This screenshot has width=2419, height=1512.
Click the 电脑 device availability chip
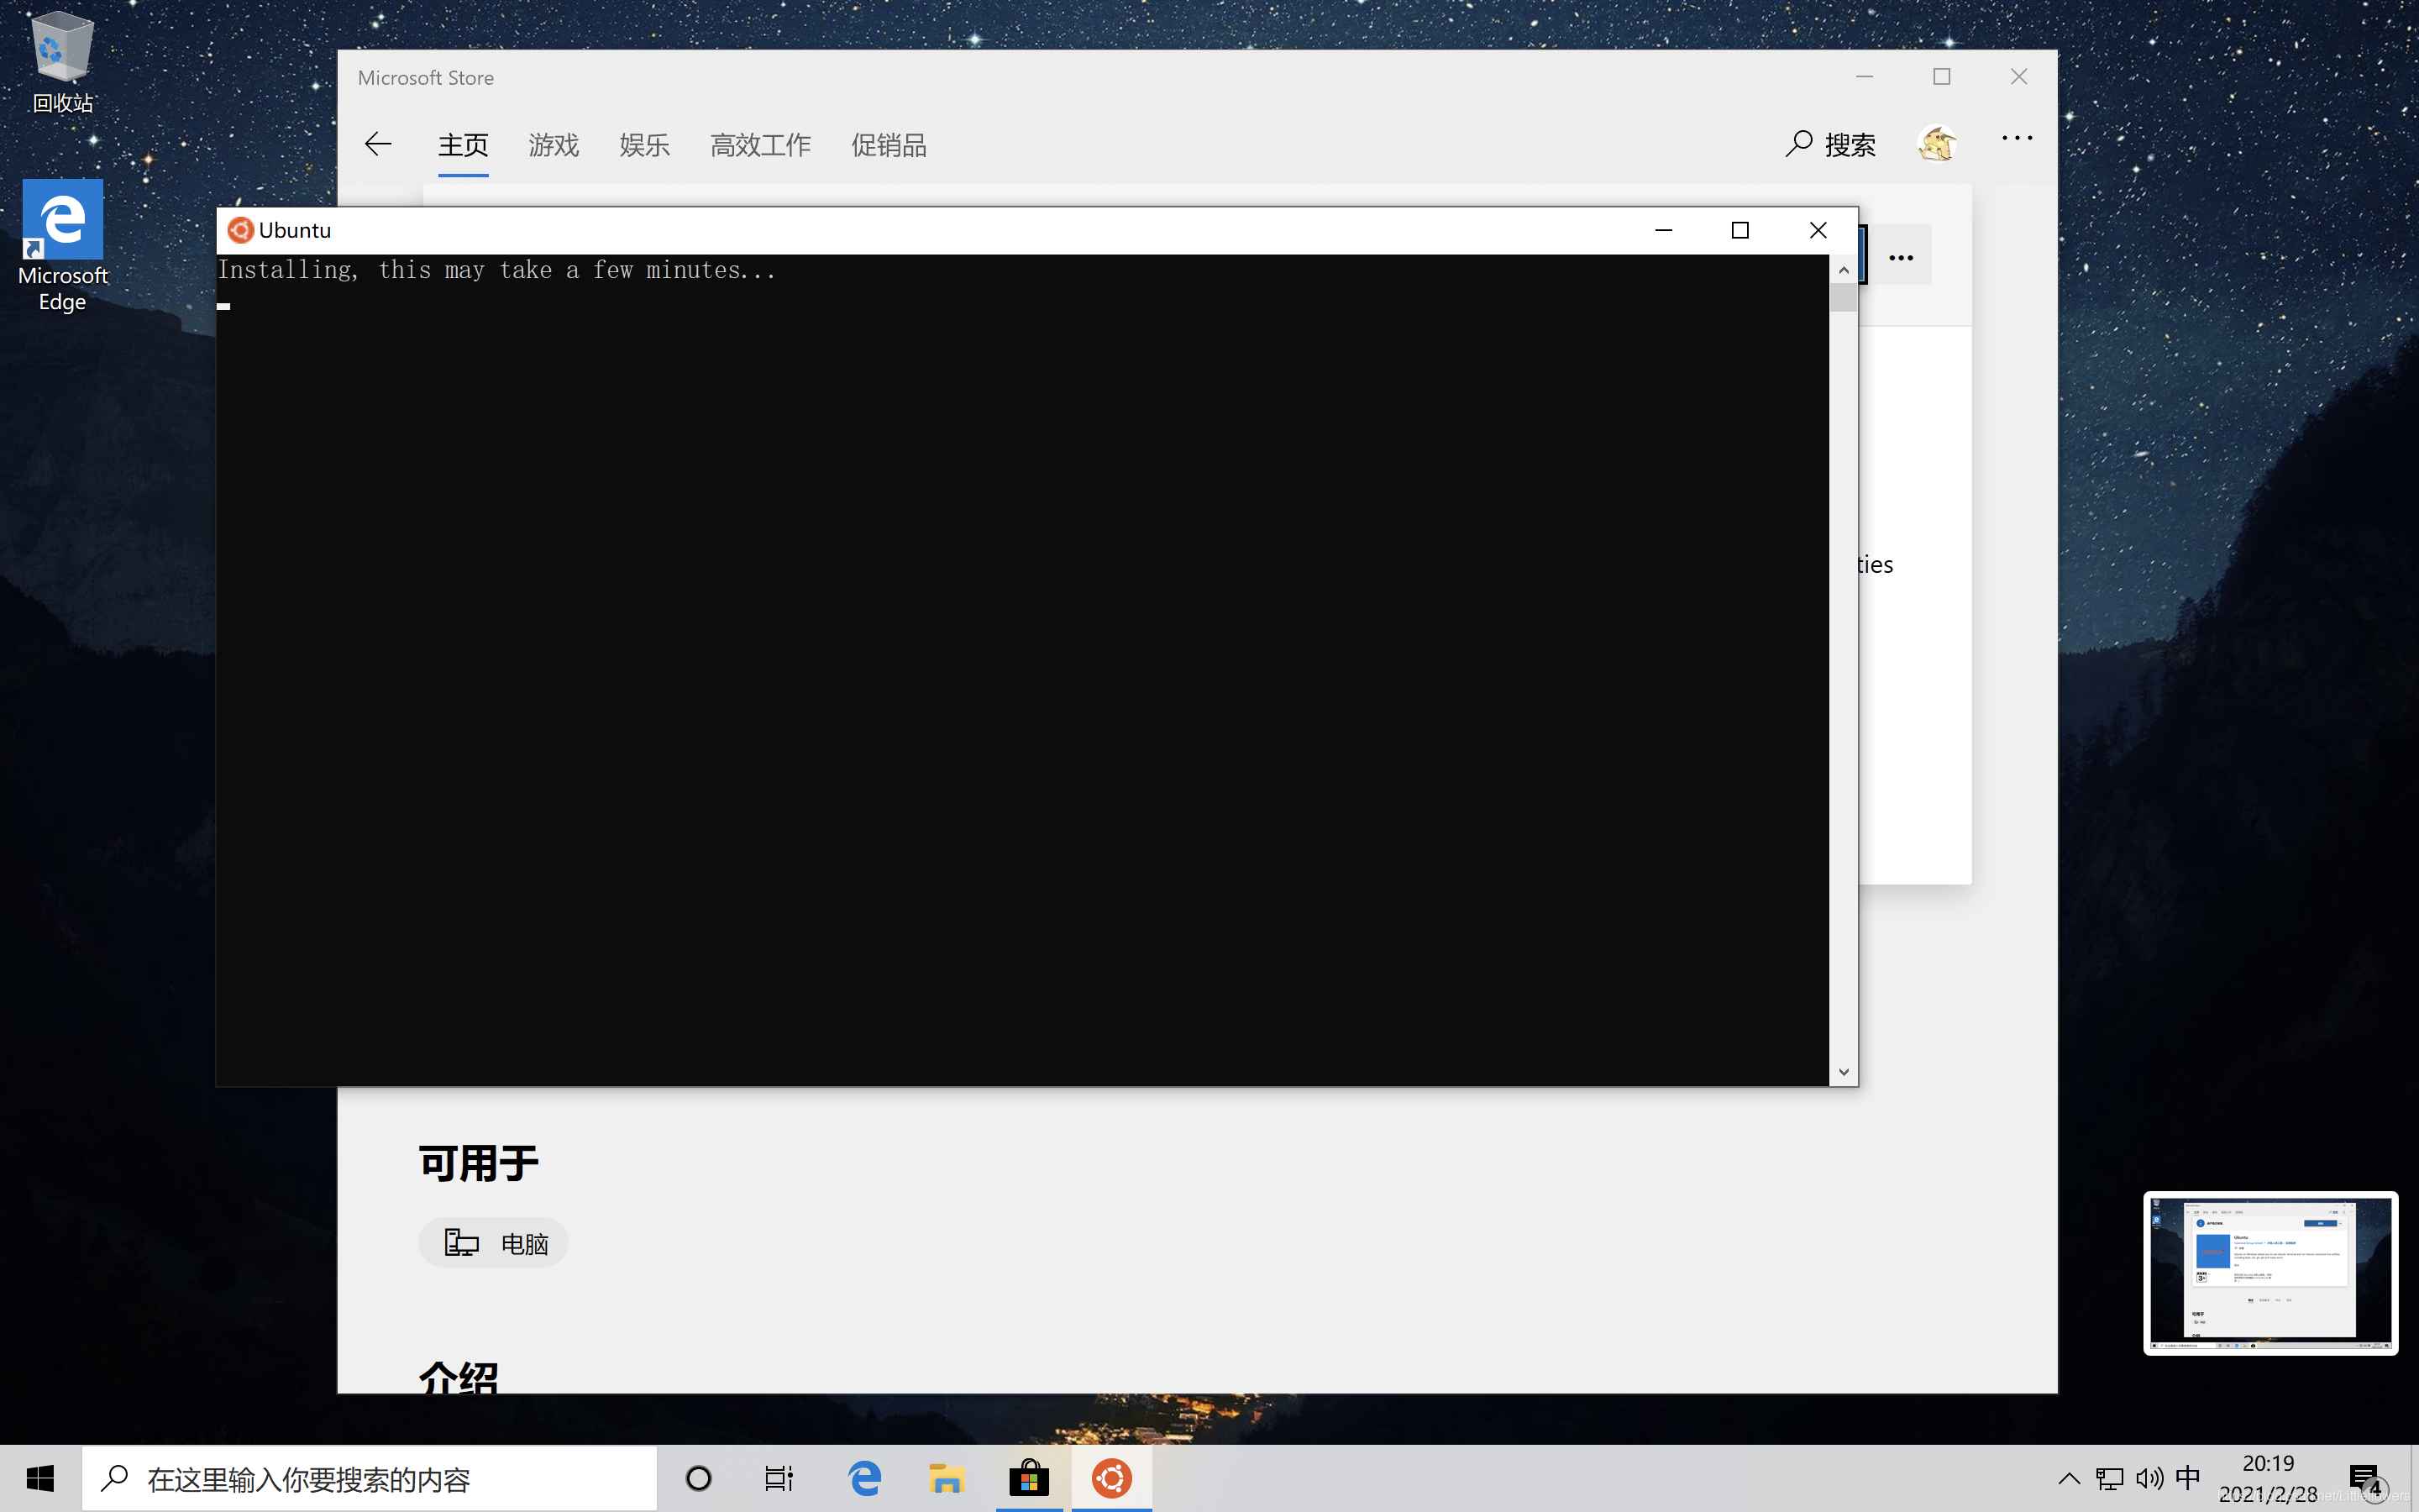(494, 1243)
